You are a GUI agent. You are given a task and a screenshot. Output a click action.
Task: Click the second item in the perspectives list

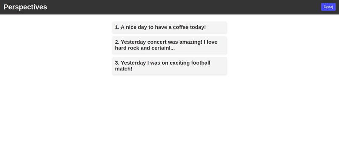[169, 45]
